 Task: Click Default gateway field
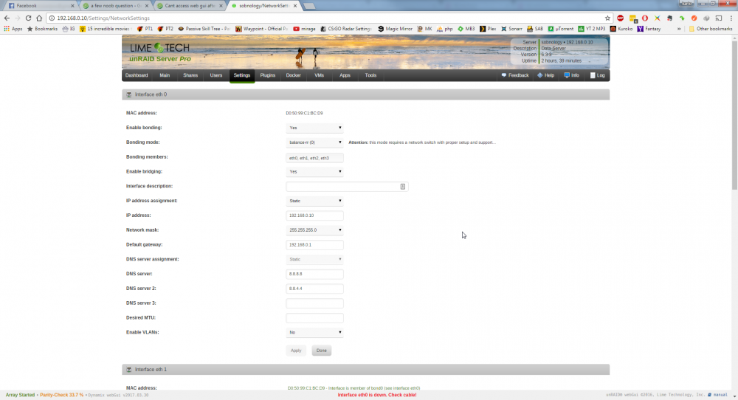click(x=314, y=245)
